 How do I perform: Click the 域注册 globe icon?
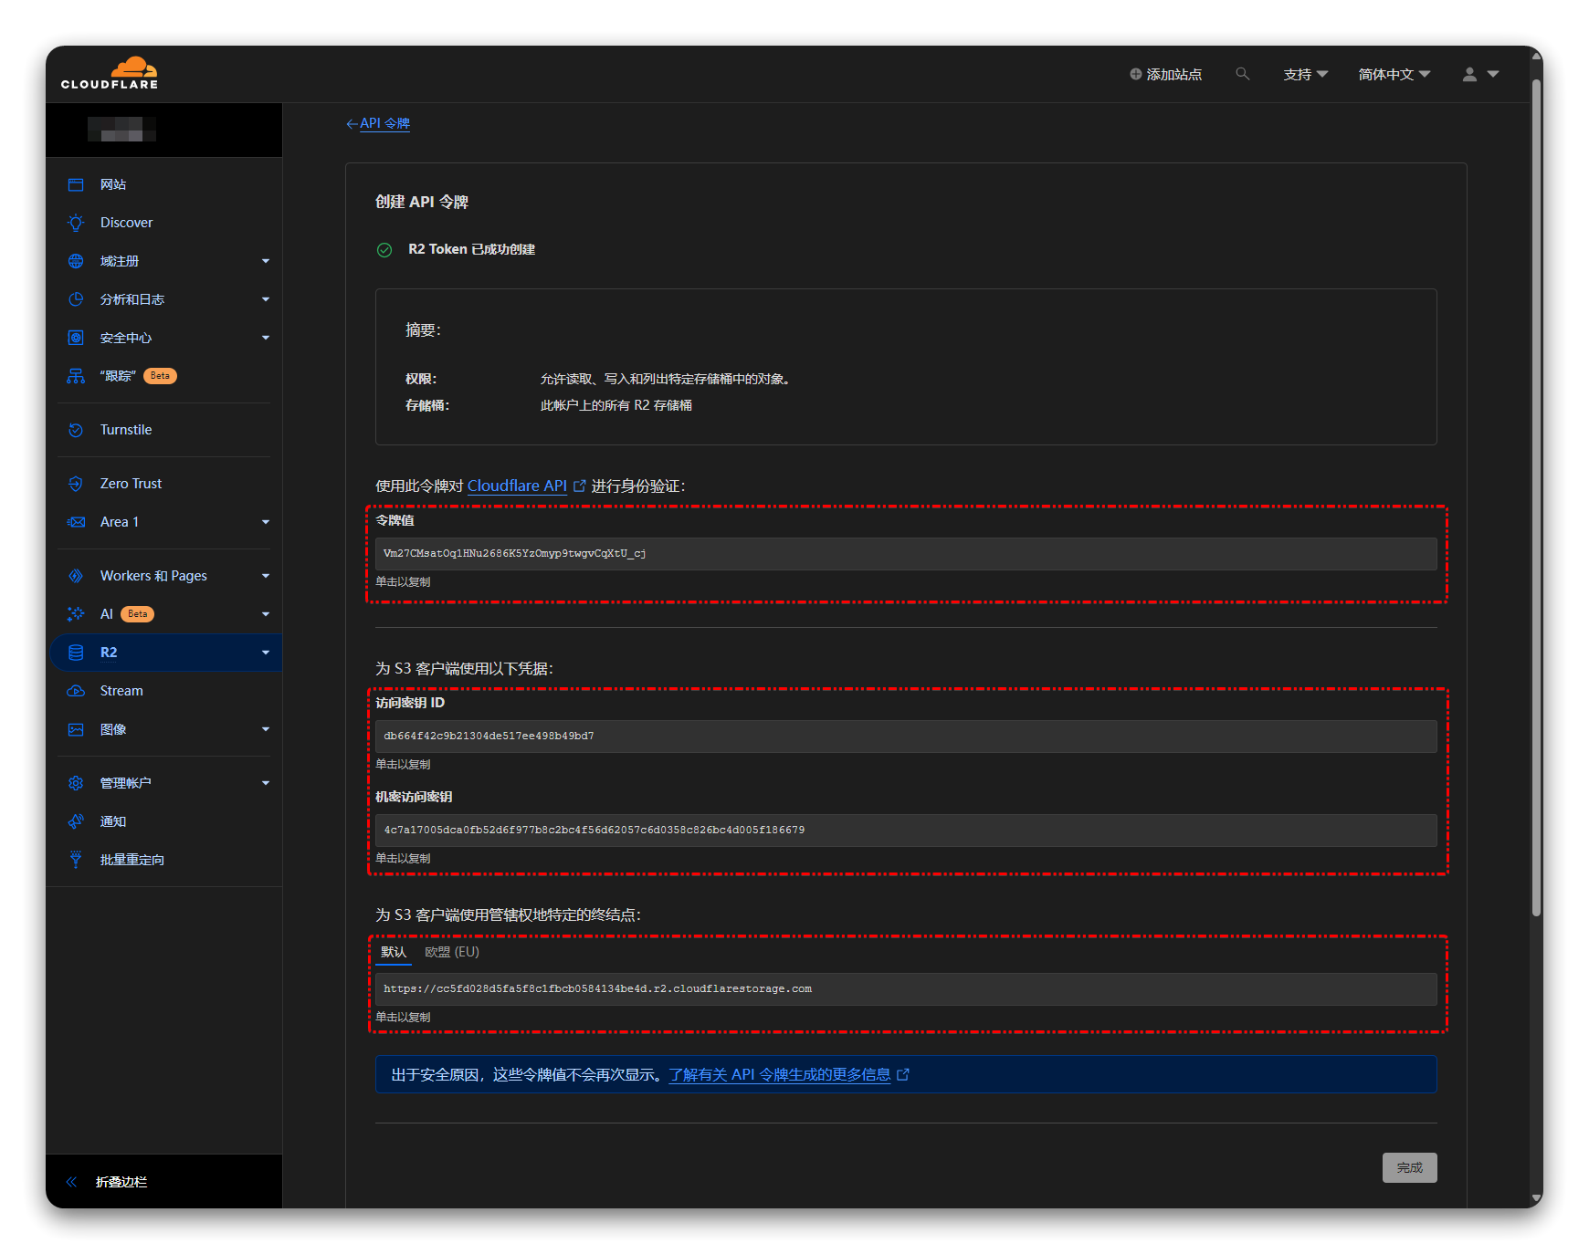click(x=76, y=261)
